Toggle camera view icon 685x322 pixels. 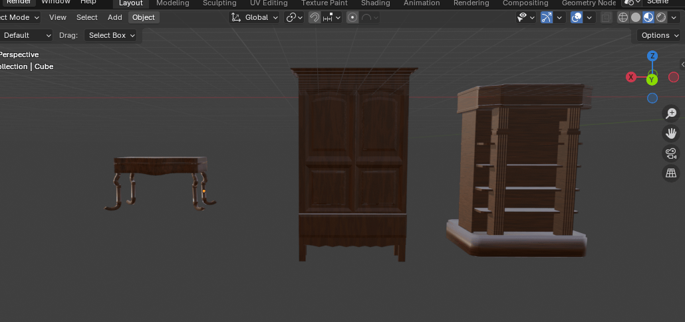click(671, 153)
